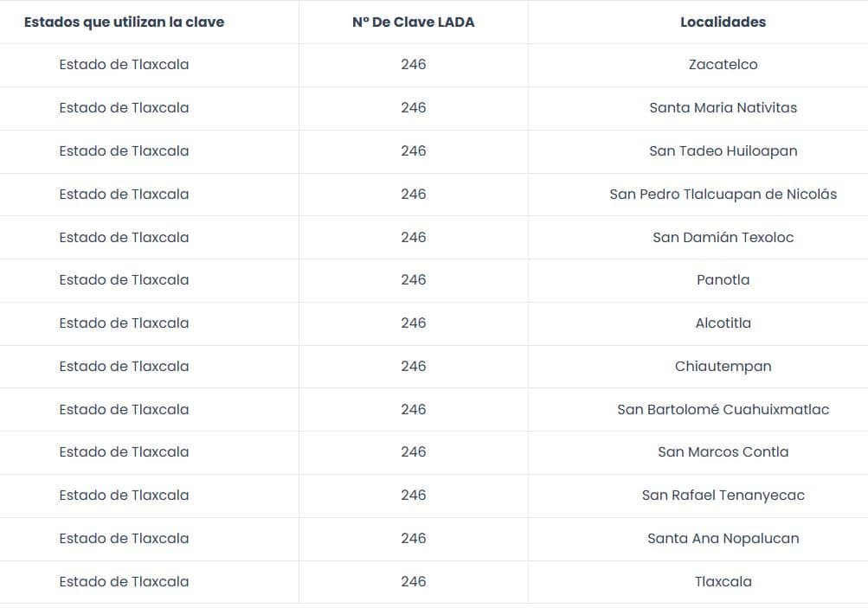Screen dimensions: 868x608
Task: Click the Santa Ana Nopalucan cell
Action: point(723,539)
